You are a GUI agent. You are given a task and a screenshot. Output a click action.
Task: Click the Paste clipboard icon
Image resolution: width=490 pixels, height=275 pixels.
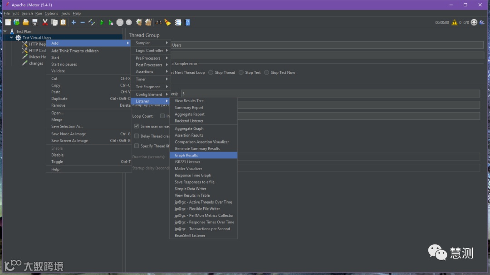coord(63,22)
